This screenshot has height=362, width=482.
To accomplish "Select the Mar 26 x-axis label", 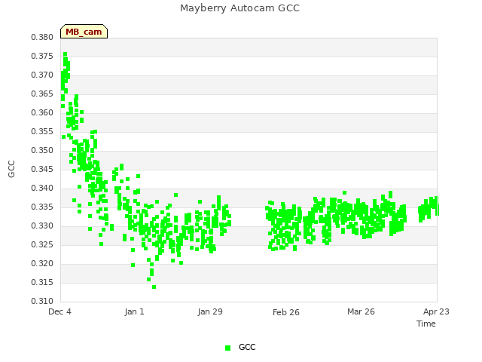I will (x=361, y=311).
